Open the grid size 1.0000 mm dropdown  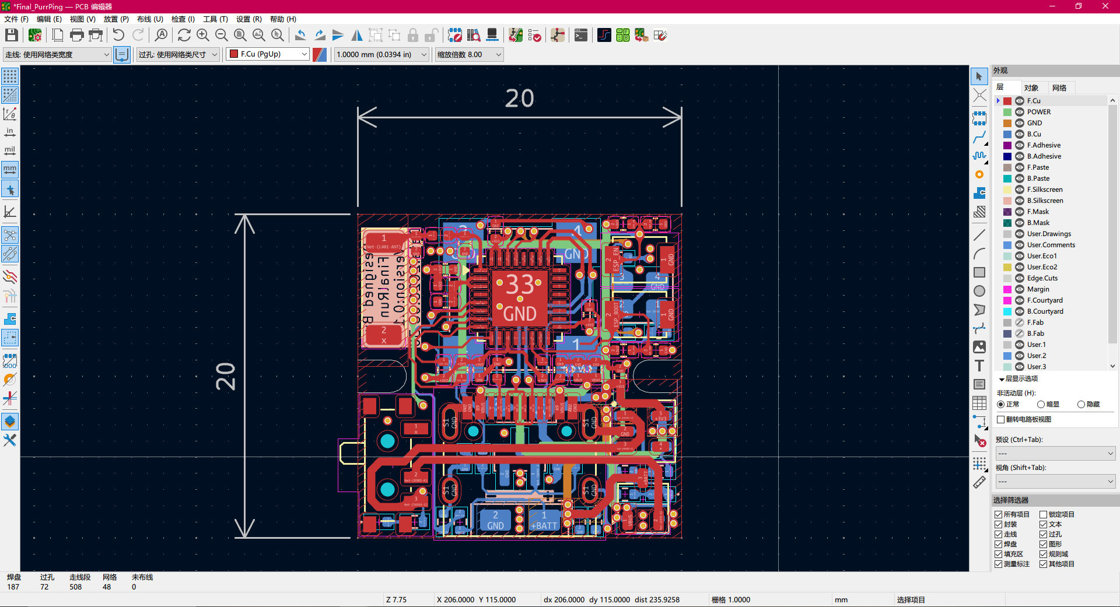381,54
